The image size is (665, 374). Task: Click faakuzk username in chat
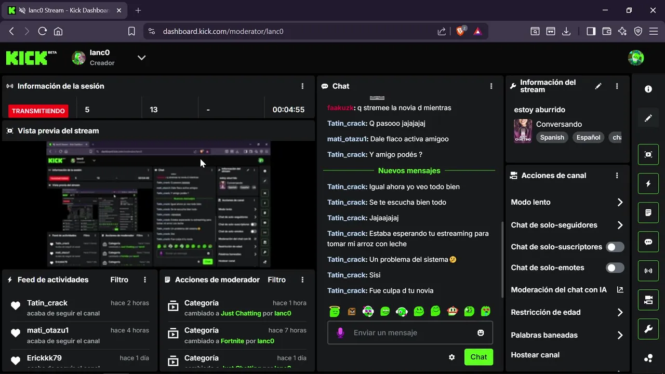tap(340, 108)
